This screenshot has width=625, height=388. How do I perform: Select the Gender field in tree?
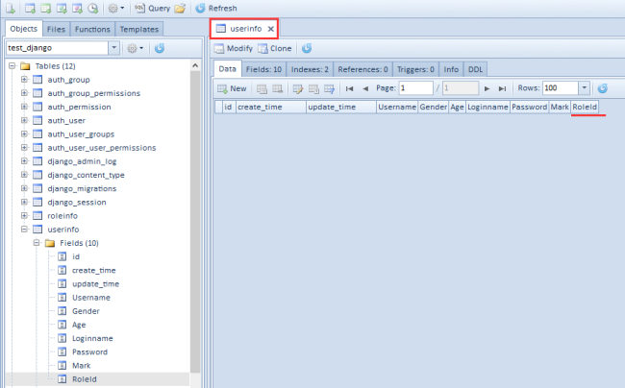click(x=86, y=311)
